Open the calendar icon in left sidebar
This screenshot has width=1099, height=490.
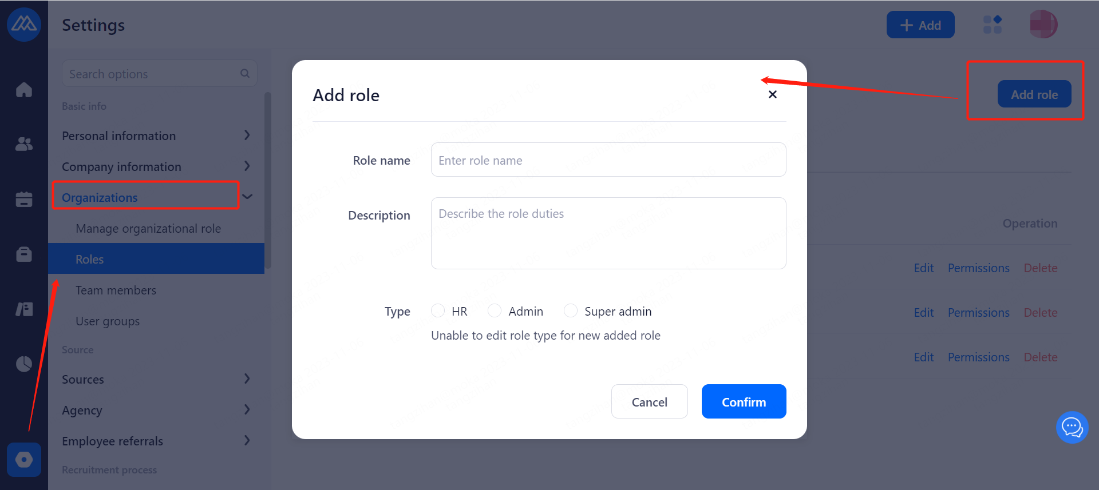pos(24,199)
